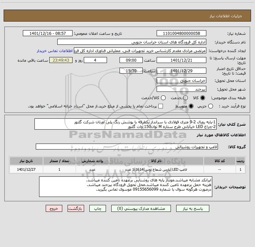Click the نام دستگاه خریدار field
The image size is (255, 247).
coord(132,42)
